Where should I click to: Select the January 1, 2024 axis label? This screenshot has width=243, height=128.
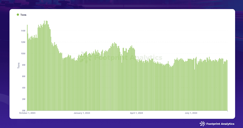coord(82,113)
